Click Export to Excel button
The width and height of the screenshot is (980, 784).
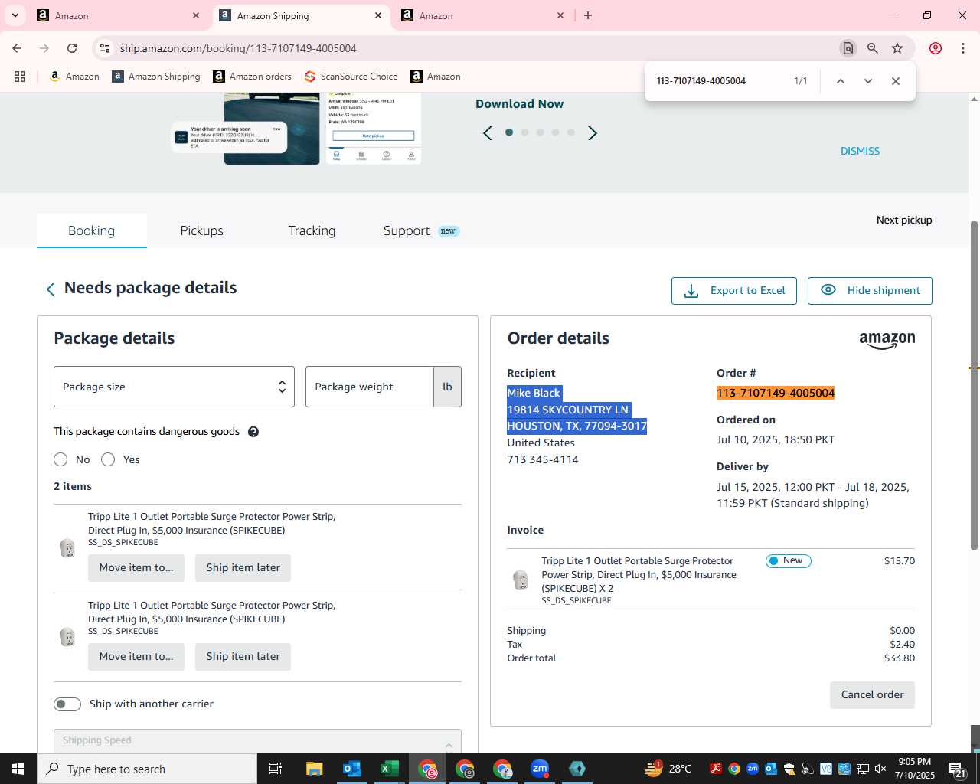click(x=734, y=291)
